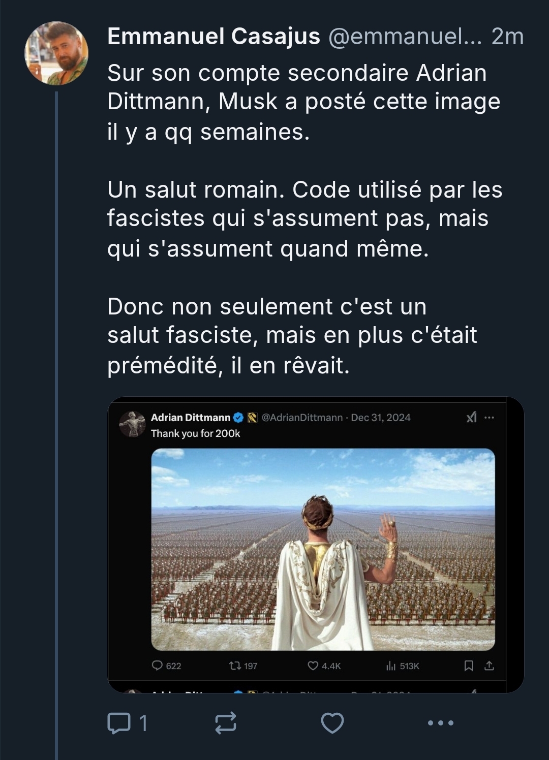Toggle the 4.4K likes heart
Viewport: 549px width, 760px height.
[313, 666]
